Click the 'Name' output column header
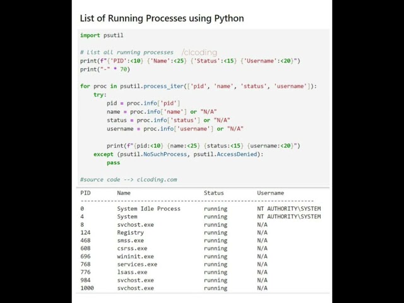The height and width of the screenshot is (303, 404). (x=124, y=193)
